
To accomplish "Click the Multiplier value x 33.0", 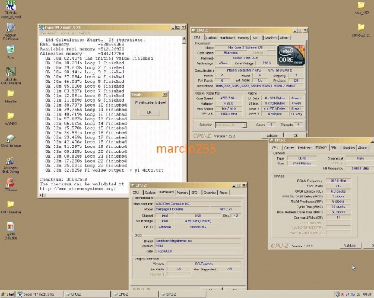I will pos(229,104).
